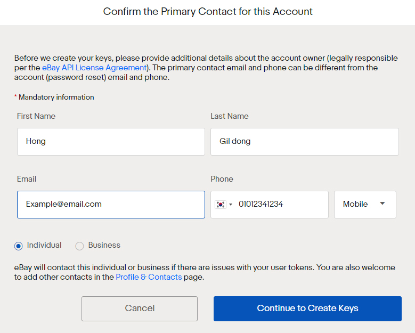415x333 pixels.
Task: Click the Individual option label text
Action: point(44,245)
